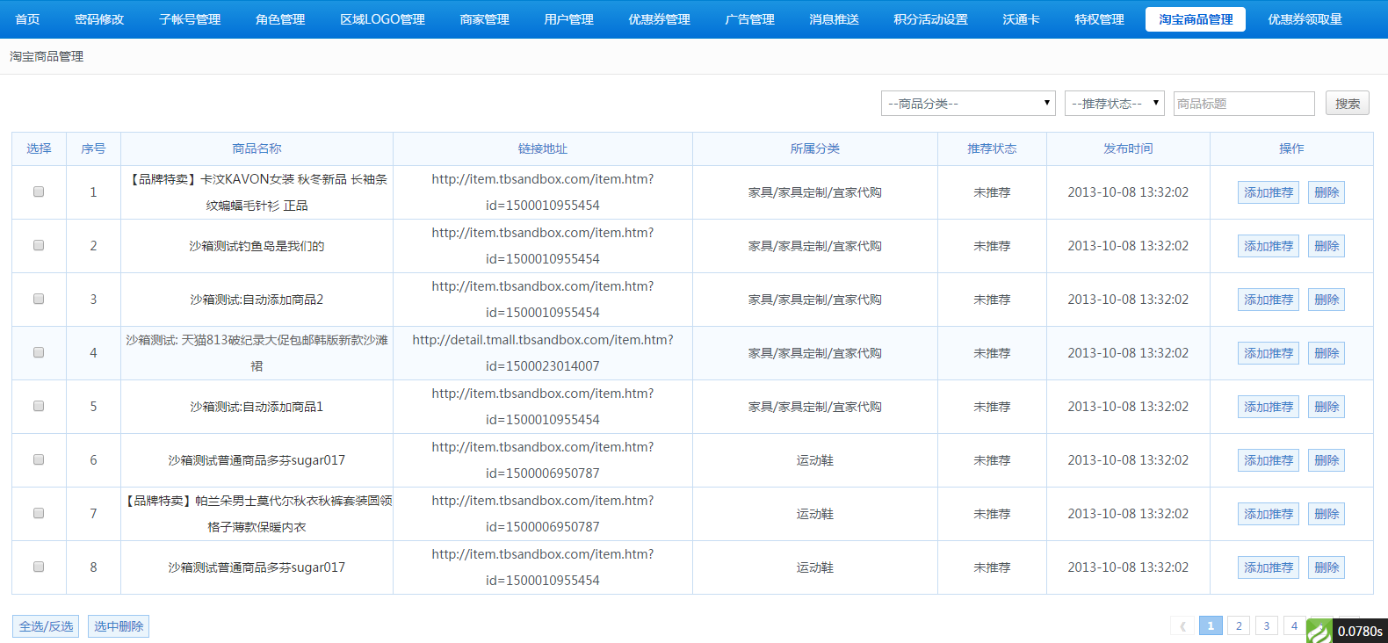Viewport: 1388px width, 643px height.
Task: Click 删除 for row 1
Action: 1327,192
